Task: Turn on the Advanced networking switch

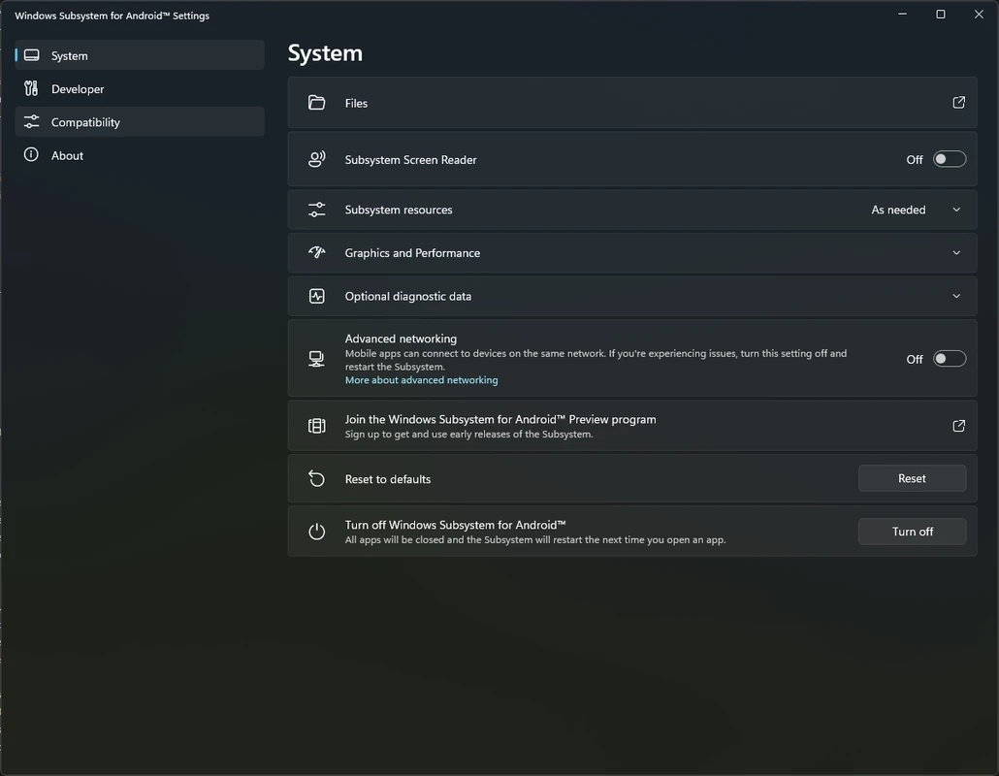Action: (x=949, y=359)
